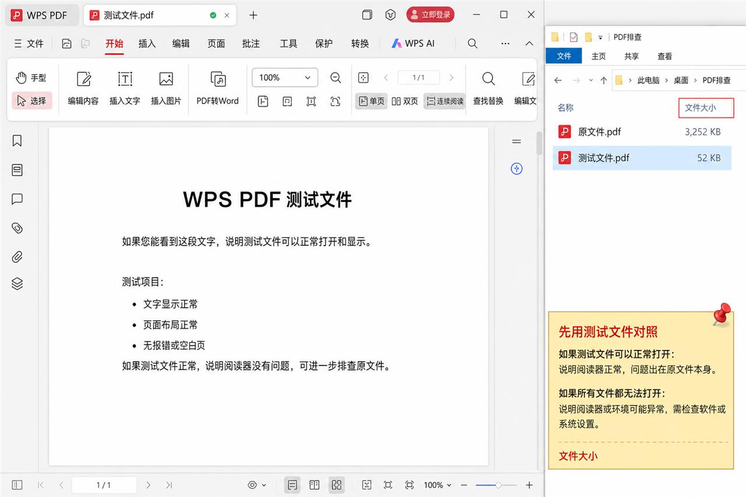Open the layers sidebar panel
Screen dimensions: 746x497
[x=17, y=284]
